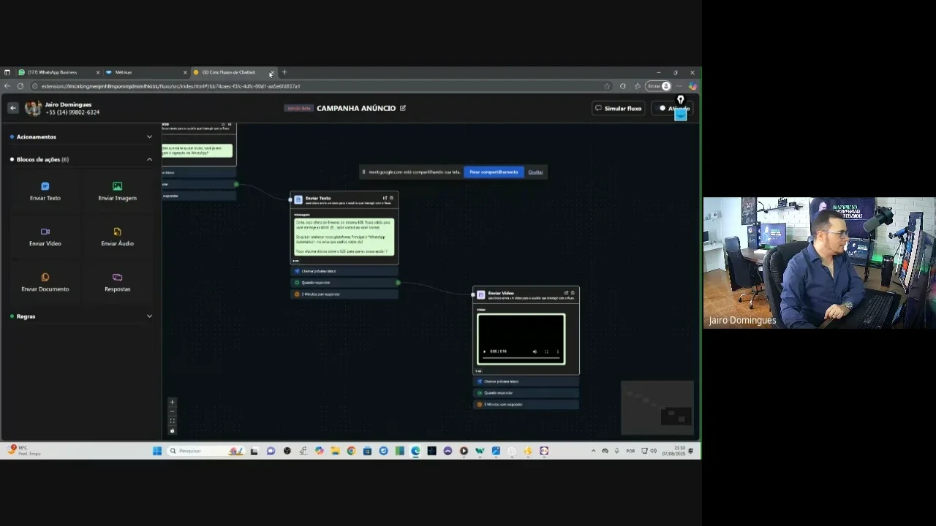Click Chamar próximo bloco under Enviar Texto node

tap(344, 271)
